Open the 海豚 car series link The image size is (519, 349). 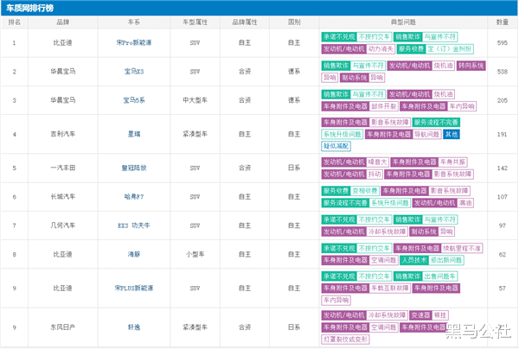133,254
